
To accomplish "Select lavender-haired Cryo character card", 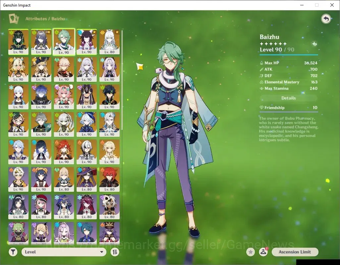I will [x=109, y=69].
